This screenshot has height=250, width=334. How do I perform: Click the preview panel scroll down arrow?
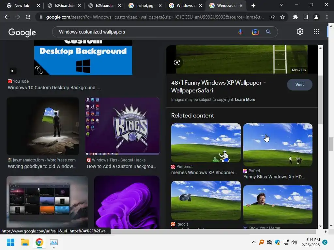(x=320, y=226)
